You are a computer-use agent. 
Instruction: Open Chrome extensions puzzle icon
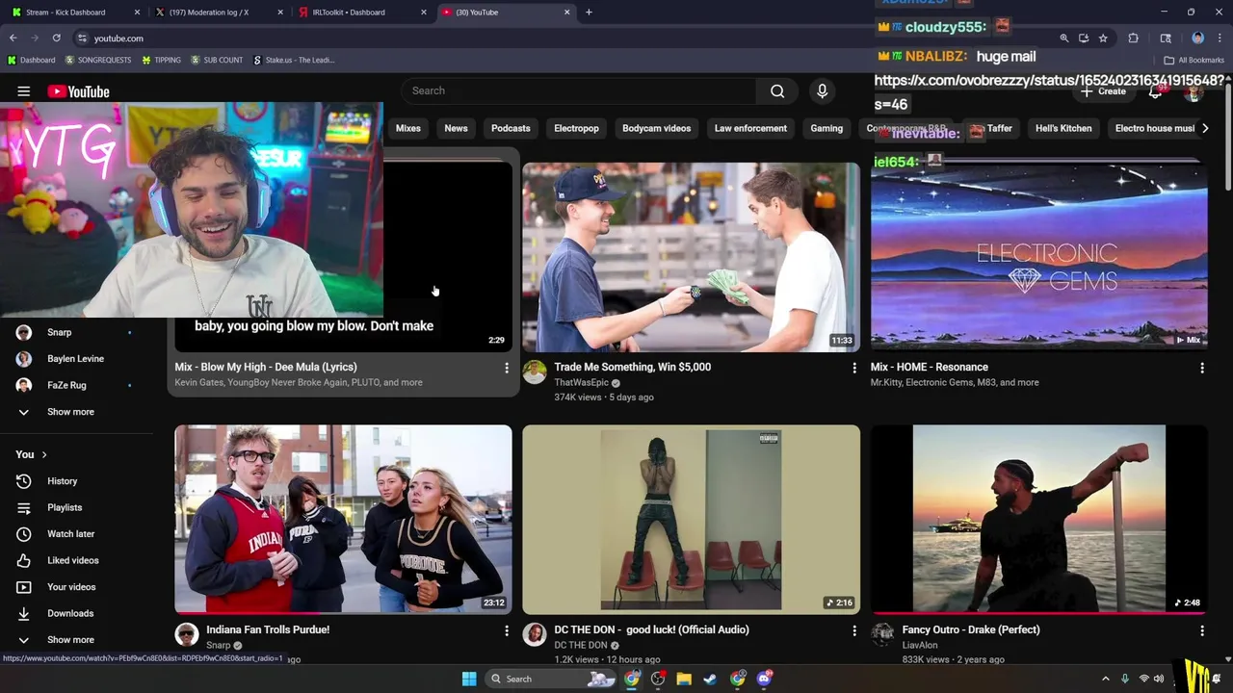1133,38
